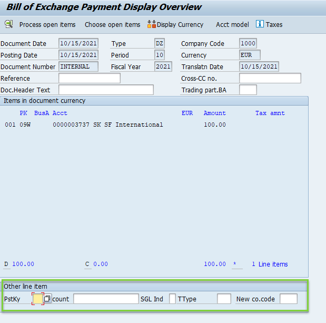Click the Amount column header
The image size is (326, 323).
pos(214,113)
